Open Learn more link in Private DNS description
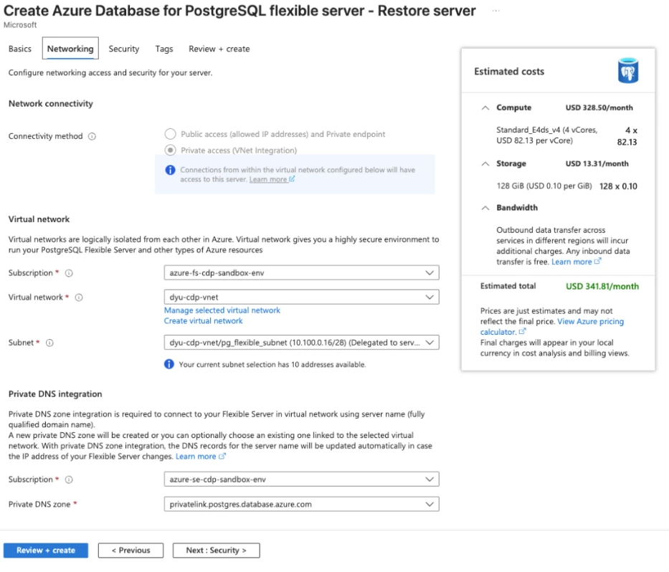Viewport: 669px width, 572px height. pos(201,457)
